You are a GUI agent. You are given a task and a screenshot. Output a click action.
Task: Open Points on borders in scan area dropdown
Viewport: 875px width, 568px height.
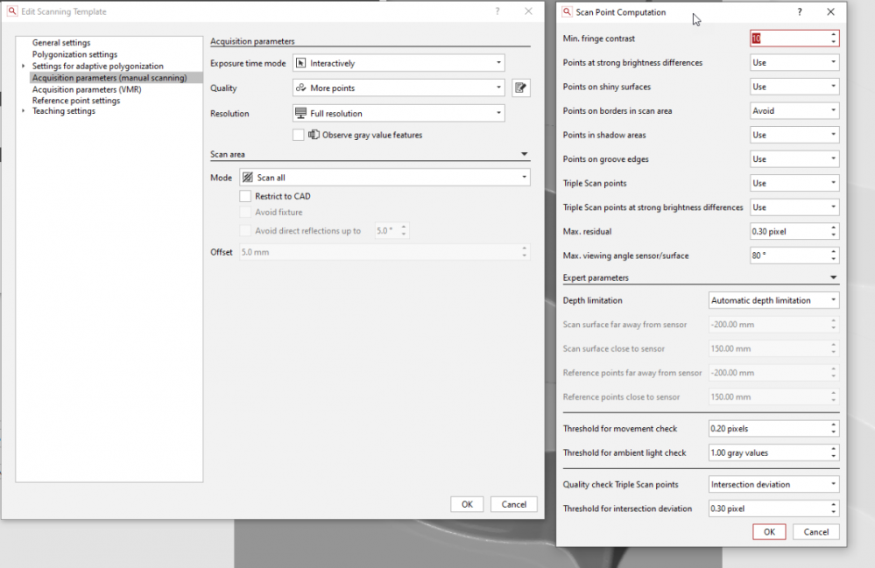794,111
